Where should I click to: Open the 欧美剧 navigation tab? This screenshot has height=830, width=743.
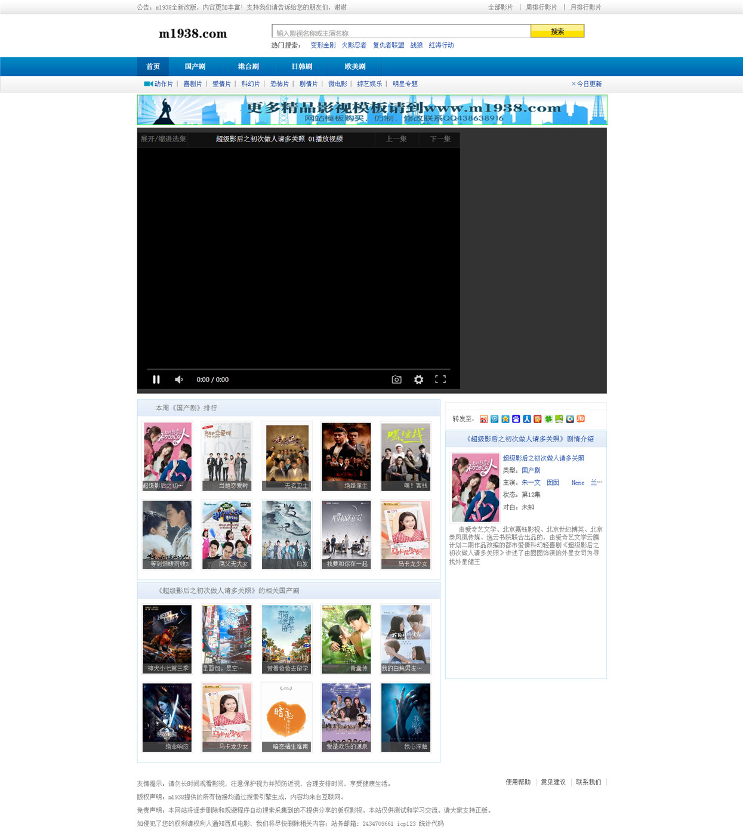coord(355,67)
